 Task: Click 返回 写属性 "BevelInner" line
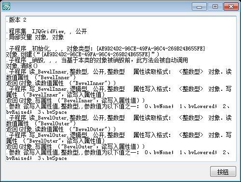pos(75,100)
